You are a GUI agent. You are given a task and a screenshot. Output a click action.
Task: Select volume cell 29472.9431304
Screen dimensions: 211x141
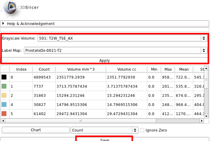[81, 114]
